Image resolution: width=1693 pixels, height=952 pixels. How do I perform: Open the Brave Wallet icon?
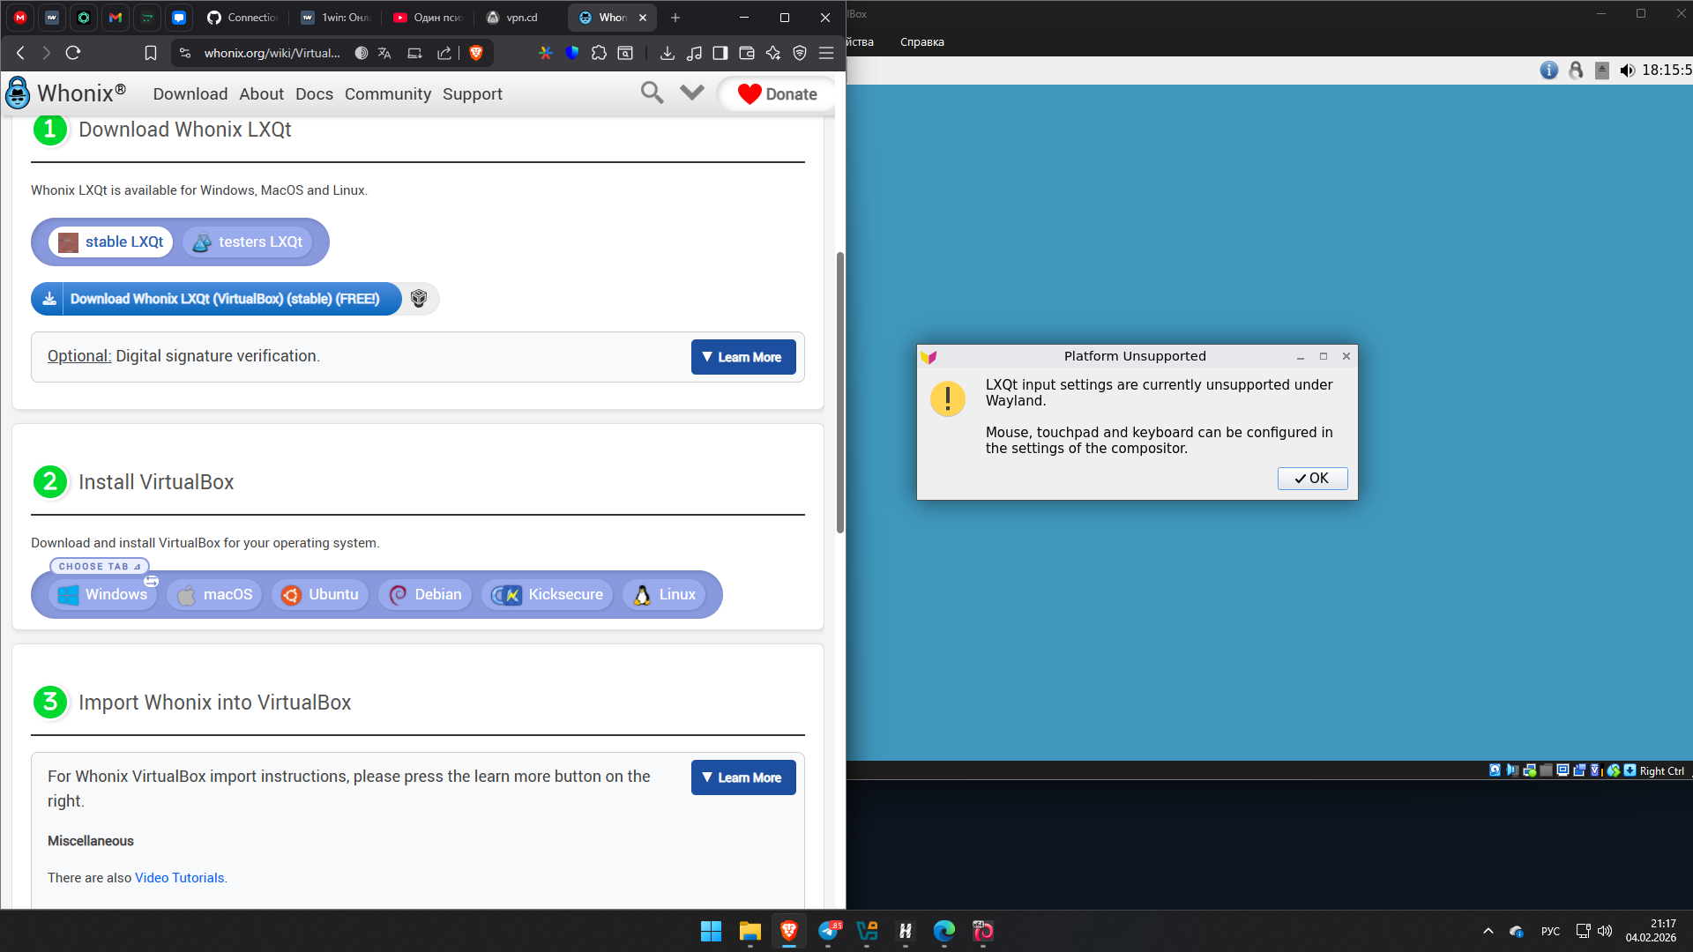[x=747, y=53]
